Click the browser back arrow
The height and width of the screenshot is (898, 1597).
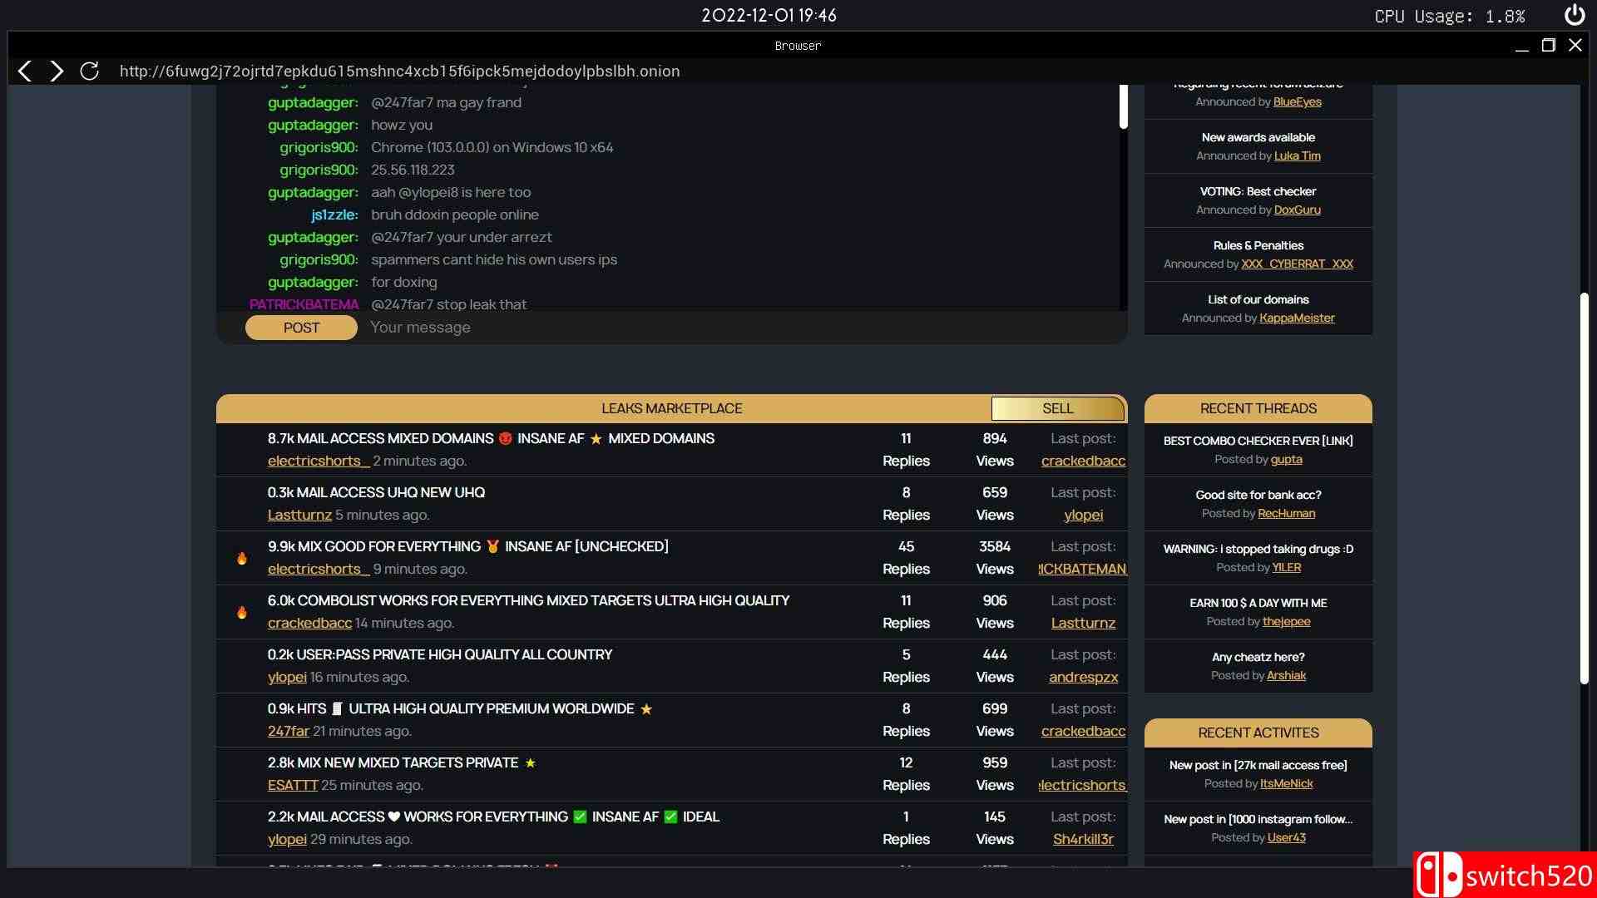coord(25,72)
